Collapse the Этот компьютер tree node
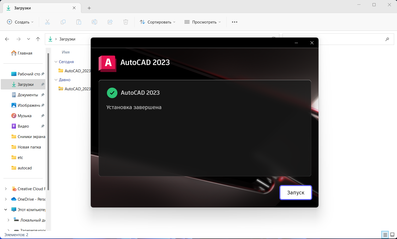Image resolution: width=397 pixels, height=239 pixels. [6, 210]
